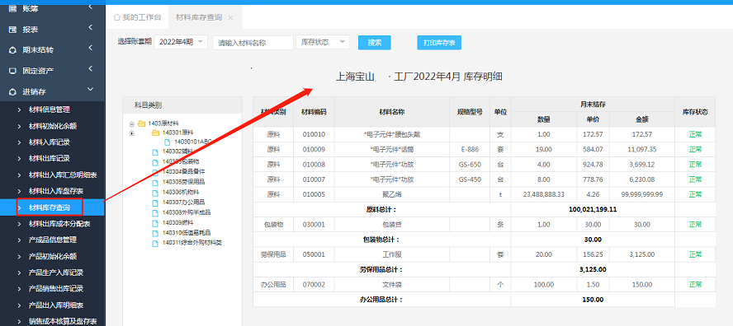This screenshot has height=326, width=733.
Task: Click the folder icon beside 140301原料
Action: tap(156, 133)
